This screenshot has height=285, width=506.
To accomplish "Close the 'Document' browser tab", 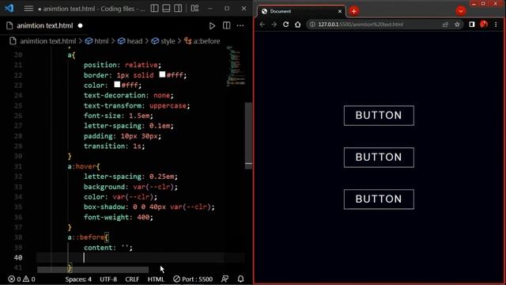I will [340, 11].
